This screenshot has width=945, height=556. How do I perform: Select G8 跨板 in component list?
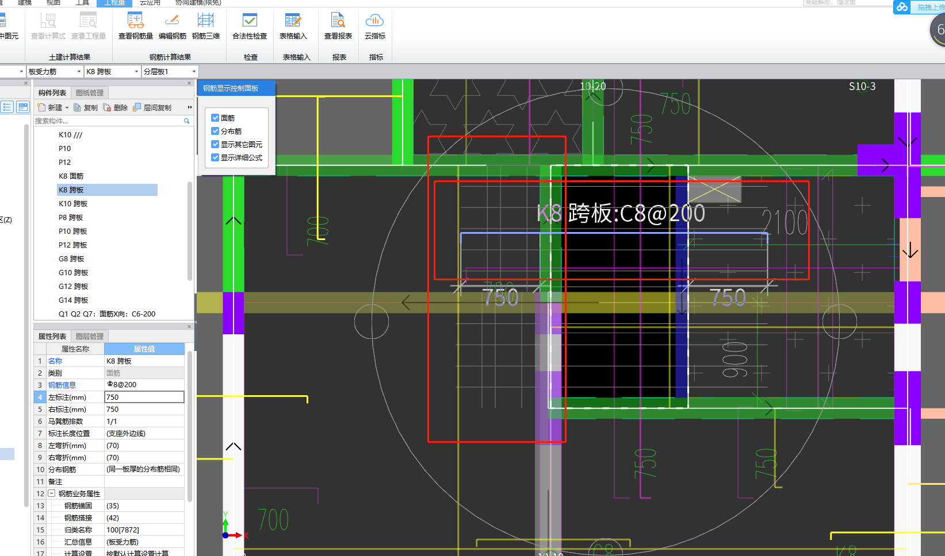point(71,259)
